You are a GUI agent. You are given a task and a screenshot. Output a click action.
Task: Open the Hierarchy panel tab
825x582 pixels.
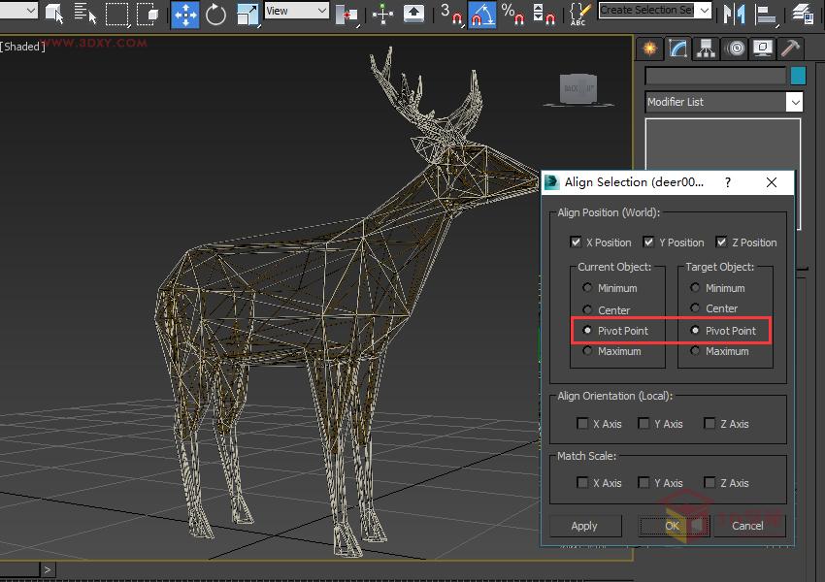706,48
